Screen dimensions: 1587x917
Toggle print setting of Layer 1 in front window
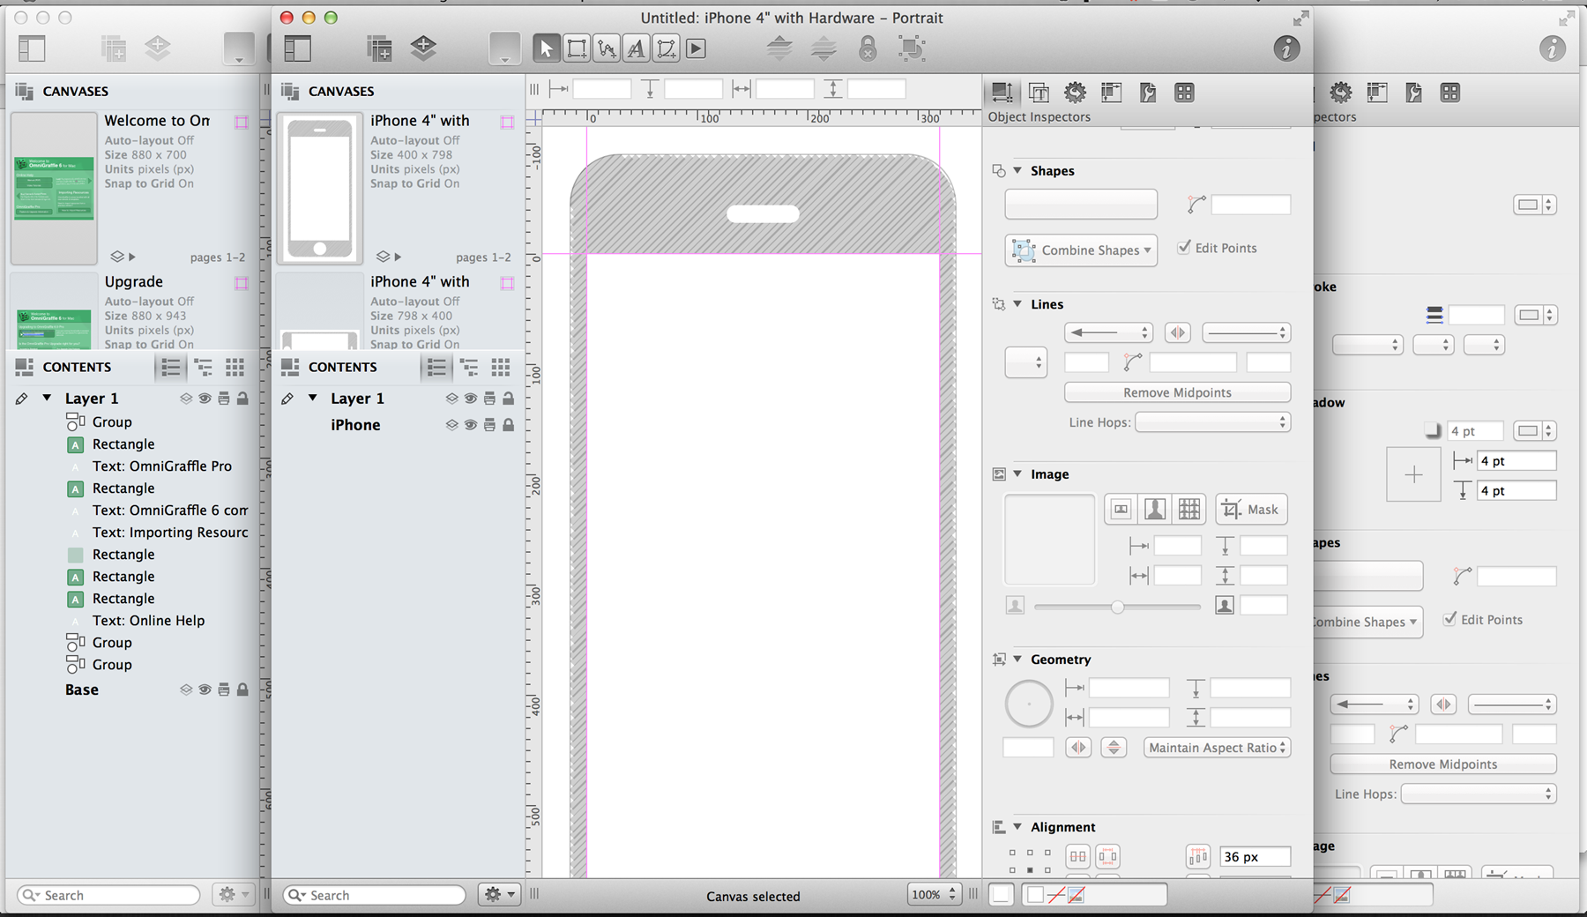click(x=489, y=399)
